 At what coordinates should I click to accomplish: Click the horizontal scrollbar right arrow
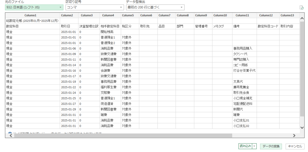294,135
